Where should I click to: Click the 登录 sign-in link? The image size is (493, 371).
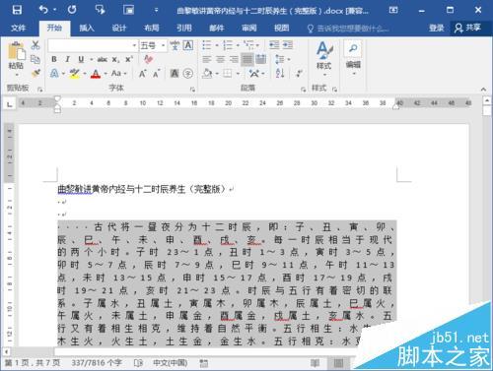[x=437, y=28]
